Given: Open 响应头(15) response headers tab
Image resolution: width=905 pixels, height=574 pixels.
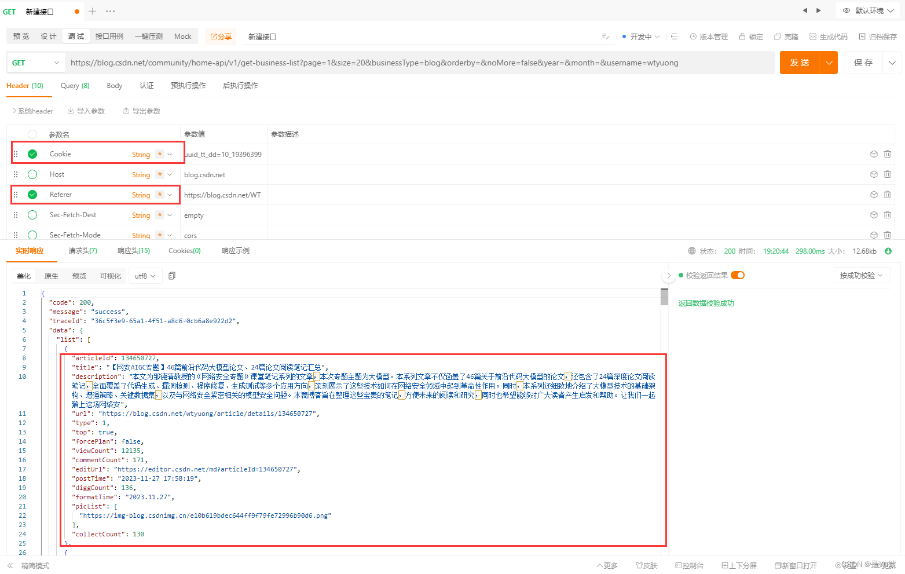Looking at the screenshot, I should 134,251.
